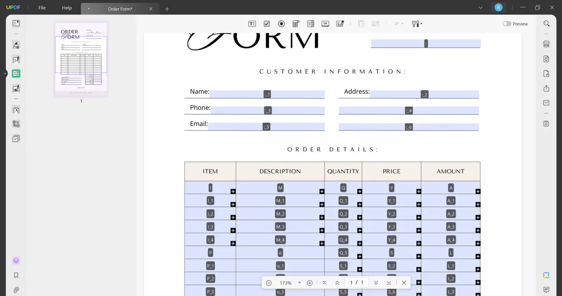This screenshot has width=562, height=296.
Task: Open the OCR recognize text icon
Action: 546,44
